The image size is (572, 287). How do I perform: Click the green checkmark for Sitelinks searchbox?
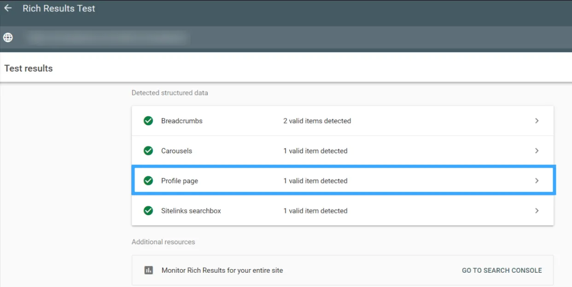148,211
